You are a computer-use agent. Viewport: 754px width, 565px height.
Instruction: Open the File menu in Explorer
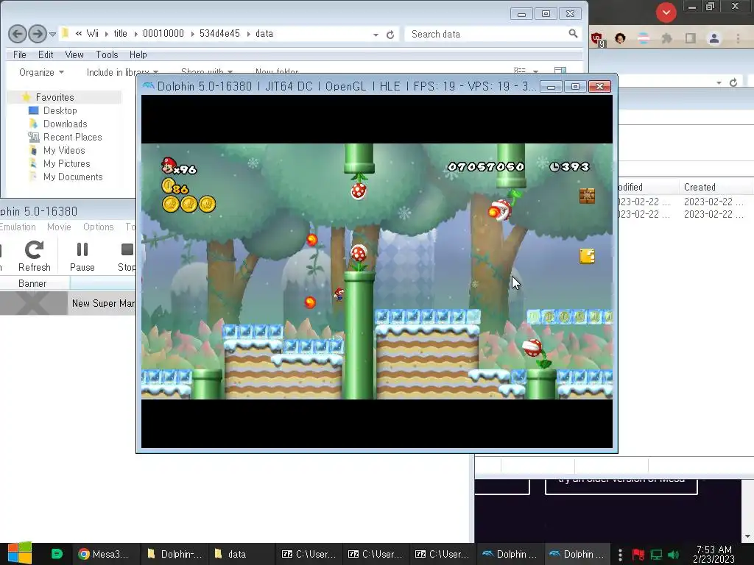point(20,54)
